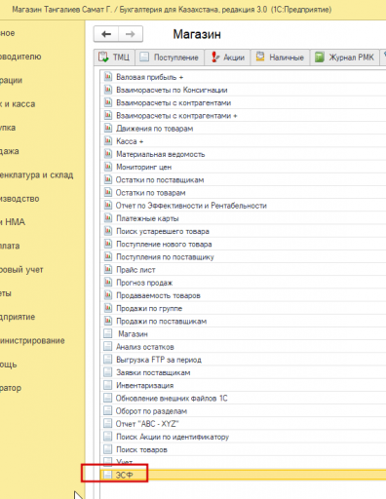Click report icon next to Взаиморасчеты по Консигнации
The image size is (386, 499).
click(x=107, y=90)
